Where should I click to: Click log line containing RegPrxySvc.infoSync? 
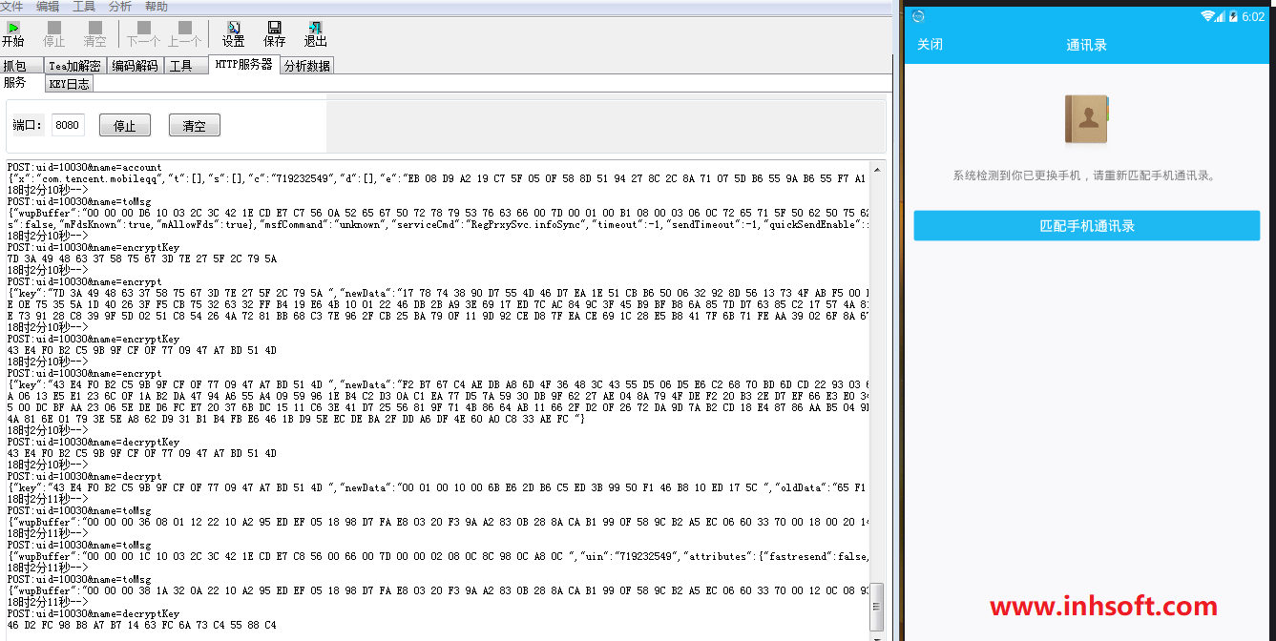(x=438, y=224)
